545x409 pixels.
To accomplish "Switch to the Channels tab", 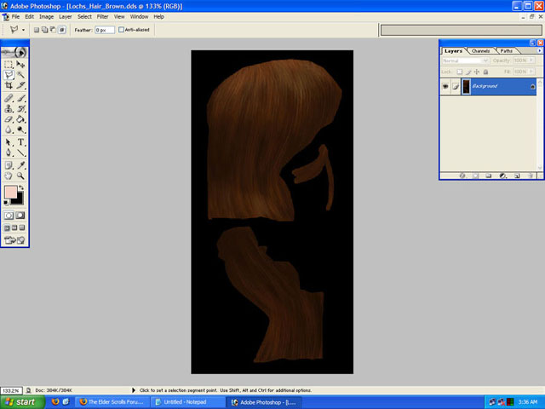I will pos(480,51).
